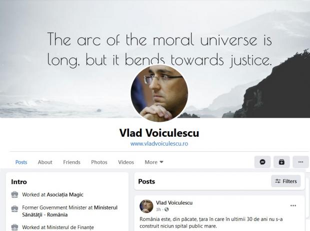
Task: Open post options three-dots menu
Action: tap(293, 206)
